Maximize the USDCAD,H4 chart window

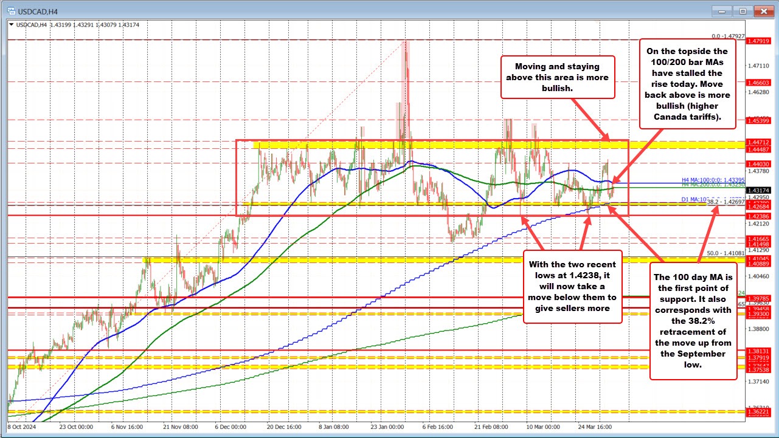point(744,11)
